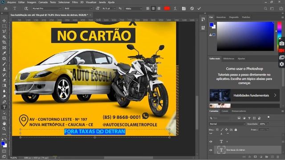Select the Path Selection tool
Viewport: 285px width, 160px height.
(4, 112)
